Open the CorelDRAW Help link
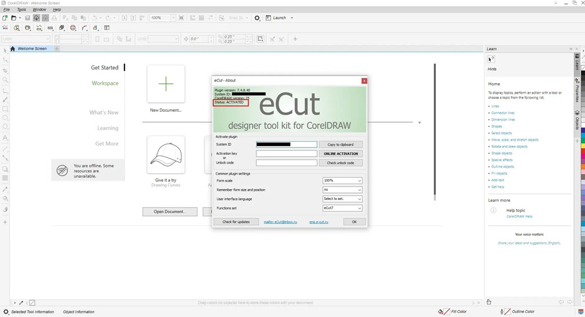This screenshot has height=317, width=585. [x=519, y=216]
